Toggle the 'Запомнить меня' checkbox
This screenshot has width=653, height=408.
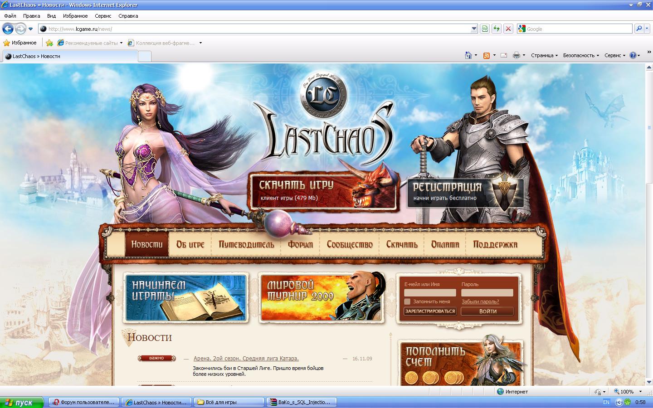[407, 301]
